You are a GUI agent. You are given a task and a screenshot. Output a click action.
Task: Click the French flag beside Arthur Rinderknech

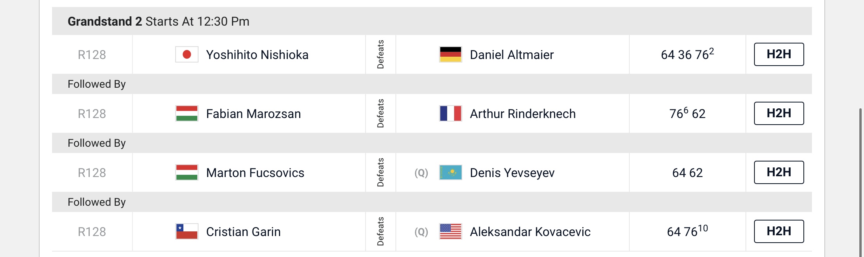pos(451,113)
